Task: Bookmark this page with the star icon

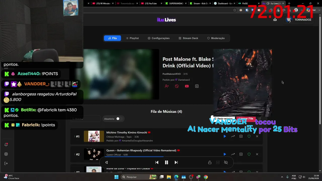Action: (235, 10)
